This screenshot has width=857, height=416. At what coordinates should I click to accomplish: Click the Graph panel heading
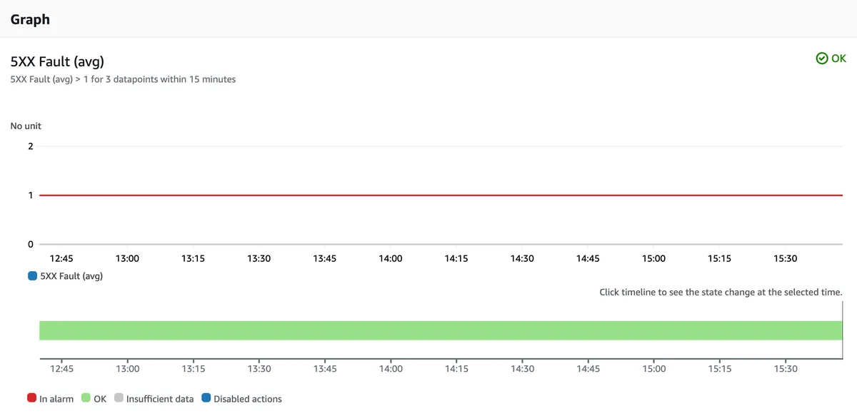(30, 19)
